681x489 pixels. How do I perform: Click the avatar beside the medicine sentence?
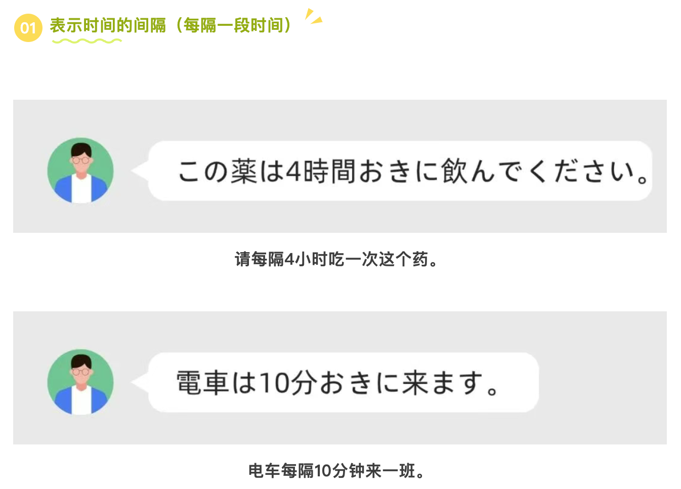coord(80,171)
